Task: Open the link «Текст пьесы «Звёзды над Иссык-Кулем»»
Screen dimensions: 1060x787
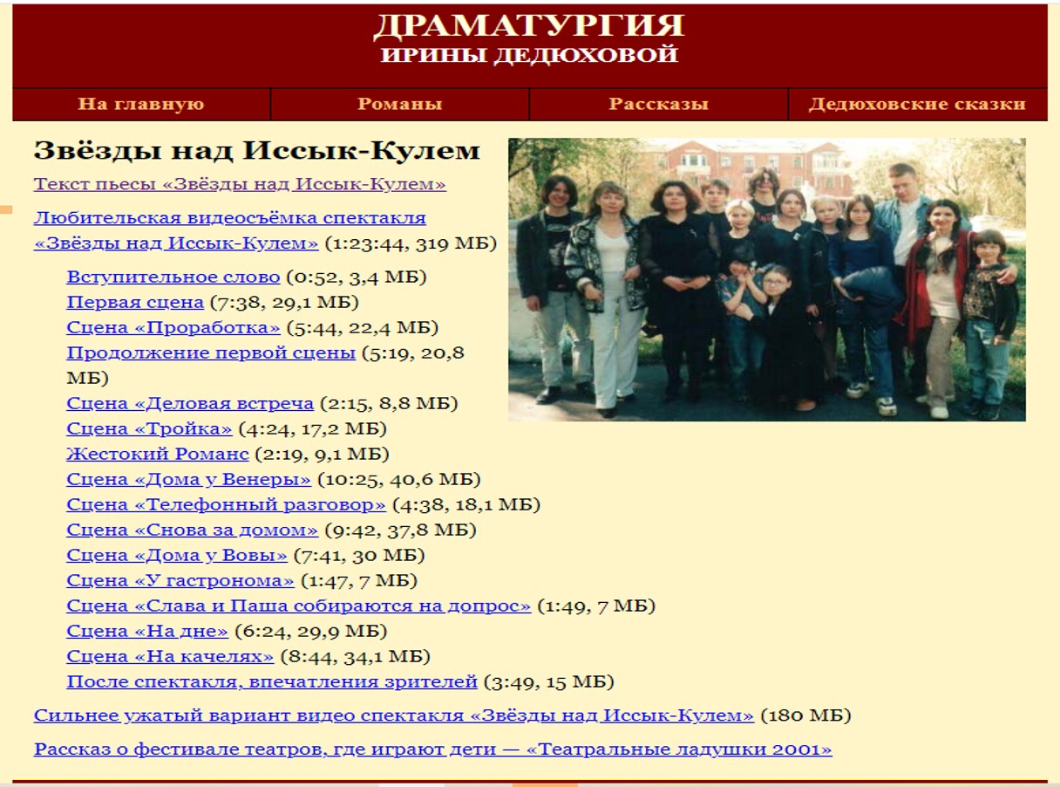Action: point(240,184)
